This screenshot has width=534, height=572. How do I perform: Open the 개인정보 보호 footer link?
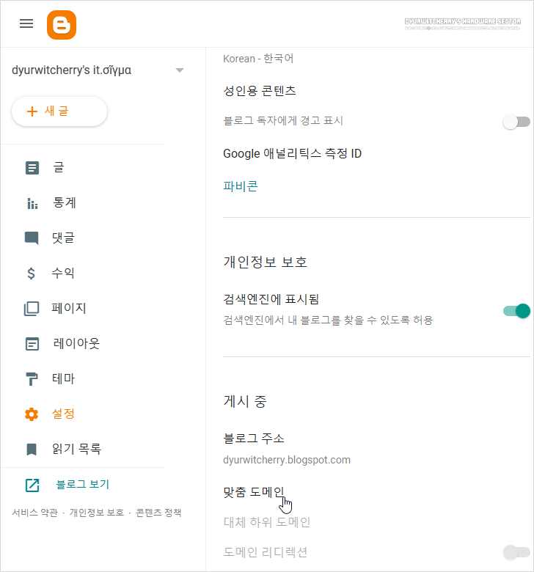click(x=97, y=513)
